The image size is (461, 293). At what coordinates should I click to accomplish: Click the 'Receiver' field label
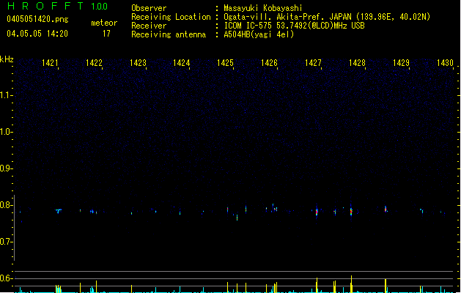[149, 26]
